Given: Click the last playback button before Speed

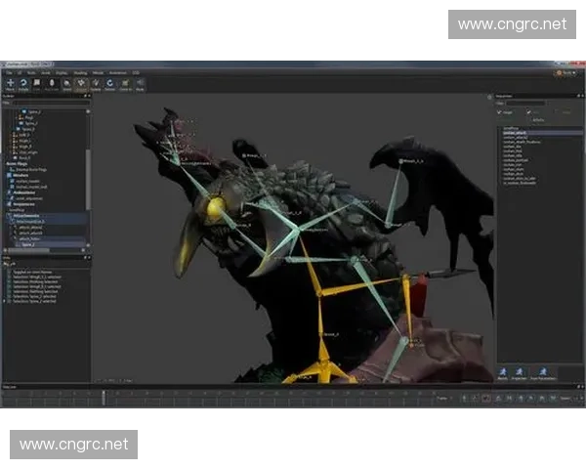Looking at the screenshot, I should point(553,399).
